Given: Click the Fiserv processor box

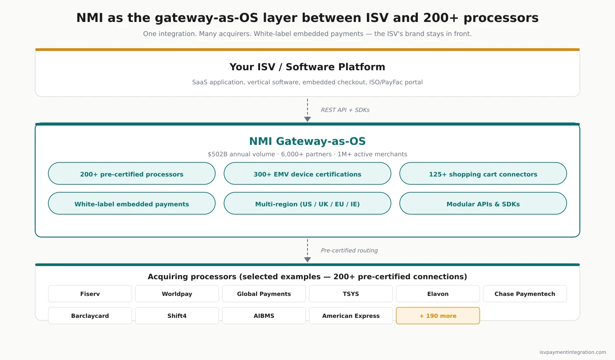Looking at the screenshot, I should 90,294.
